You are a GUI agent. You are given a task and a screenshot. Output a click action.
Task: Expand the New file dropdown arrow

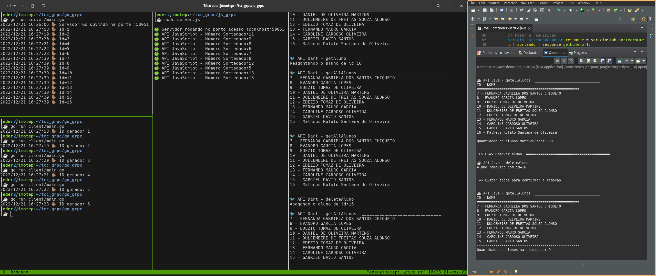(x=479, y=10)
